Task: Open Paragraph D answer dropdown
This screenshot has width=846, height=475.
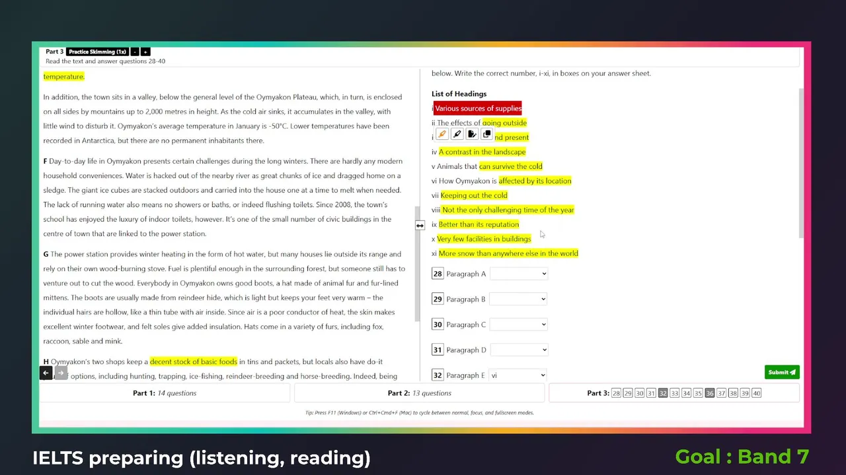Action: coord(519,350)
